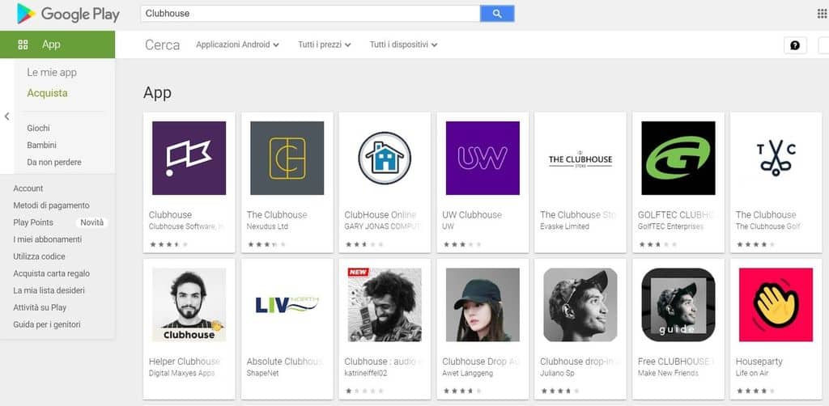Click the search field containing Clubhouse

click(x=310, y=14)
